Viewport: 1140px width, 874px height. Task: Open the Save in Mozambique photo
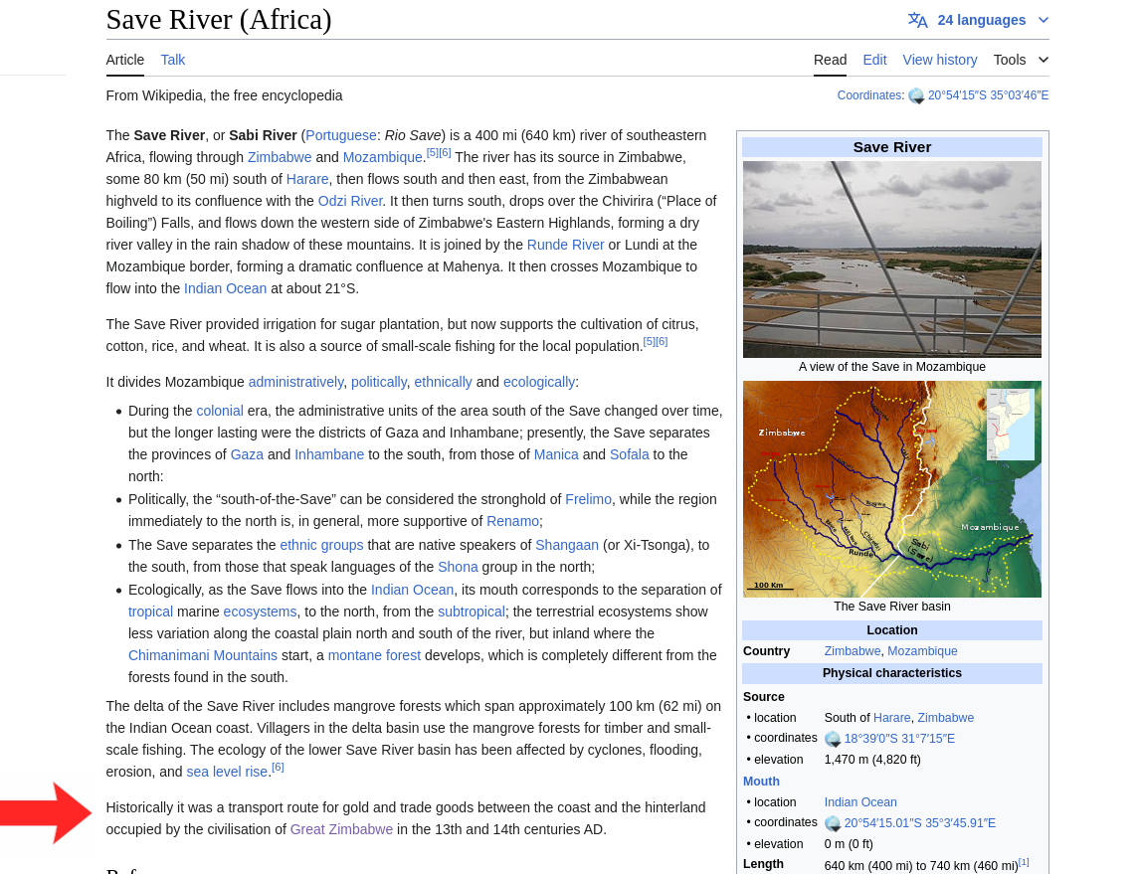pyautogui.click(x=892, y=260)
